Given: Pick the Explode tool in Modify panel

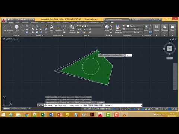Looking at the screenshot, I should (46, 29).
